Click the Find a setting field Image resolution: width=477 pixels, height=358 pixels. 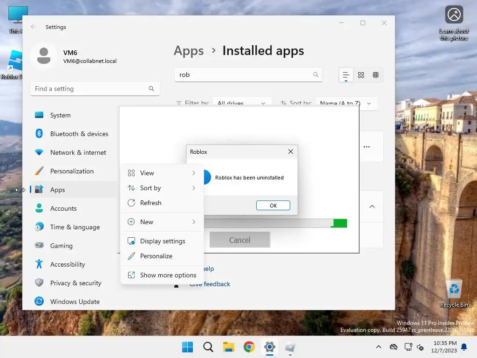(x=95, y=89)
